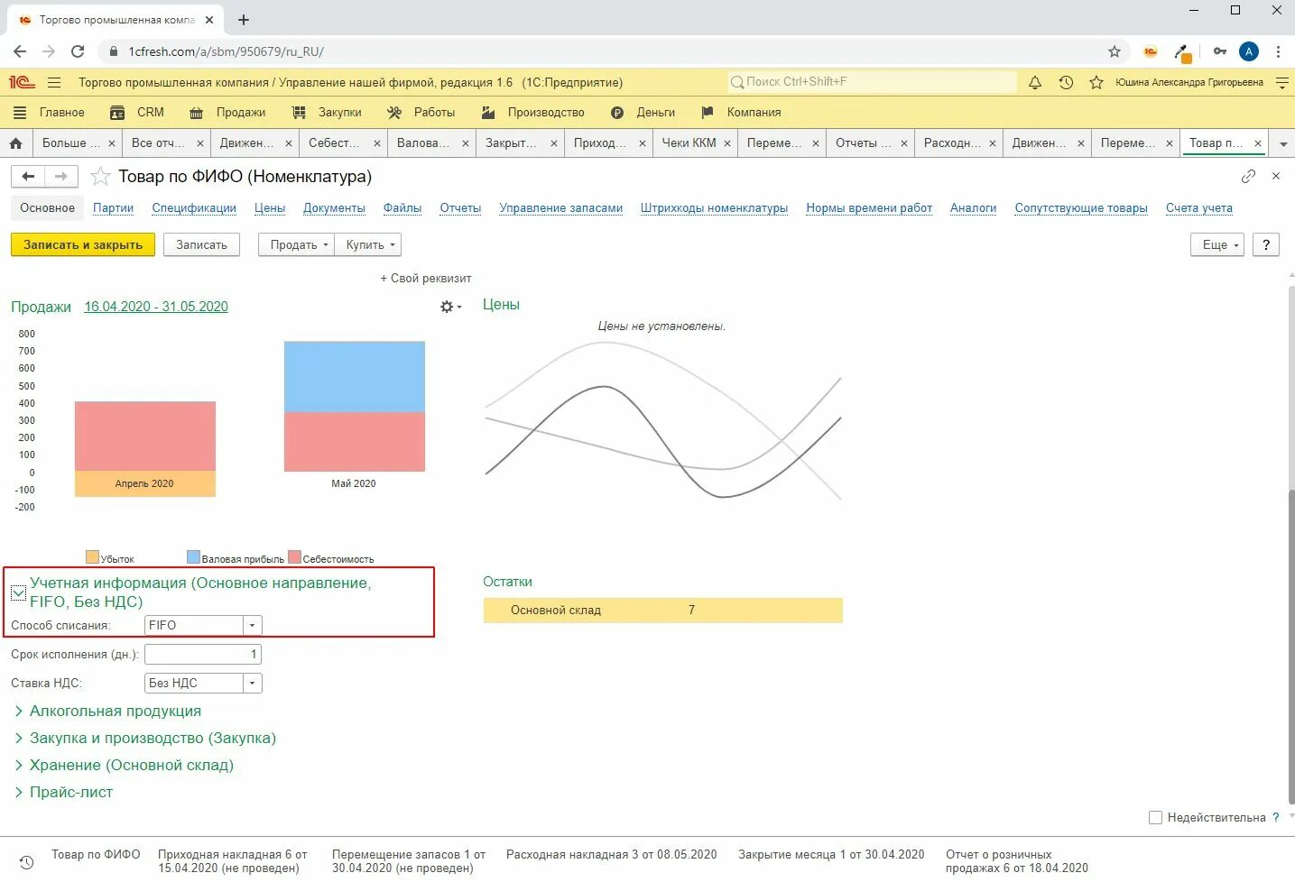Open the Продать dropdown button
1295x882 pixels.
coord(296,244)
